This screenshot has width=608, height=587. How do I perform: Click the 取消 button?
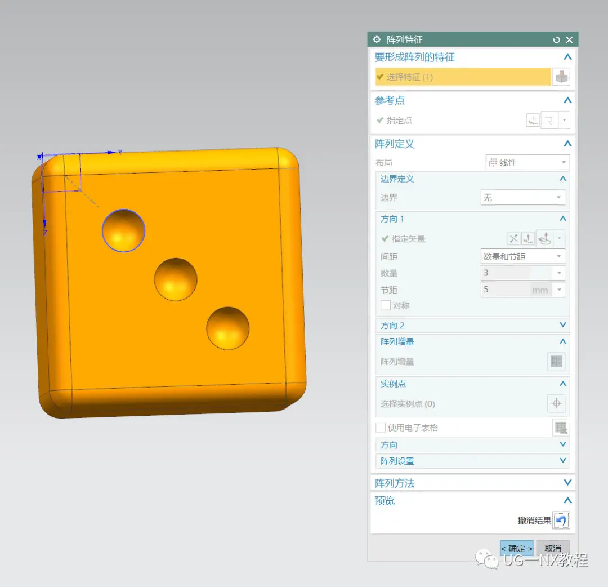[x=553, y=548]
